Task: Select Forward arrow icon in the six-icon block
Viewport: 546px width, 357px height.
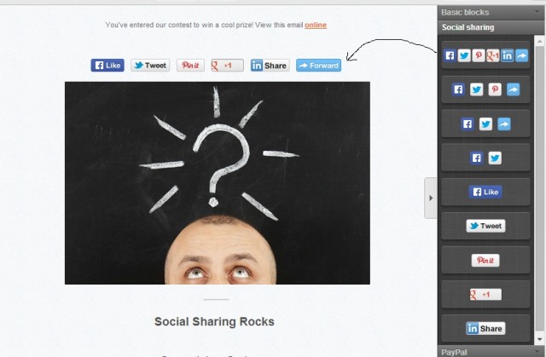Action: coord(521,55)
